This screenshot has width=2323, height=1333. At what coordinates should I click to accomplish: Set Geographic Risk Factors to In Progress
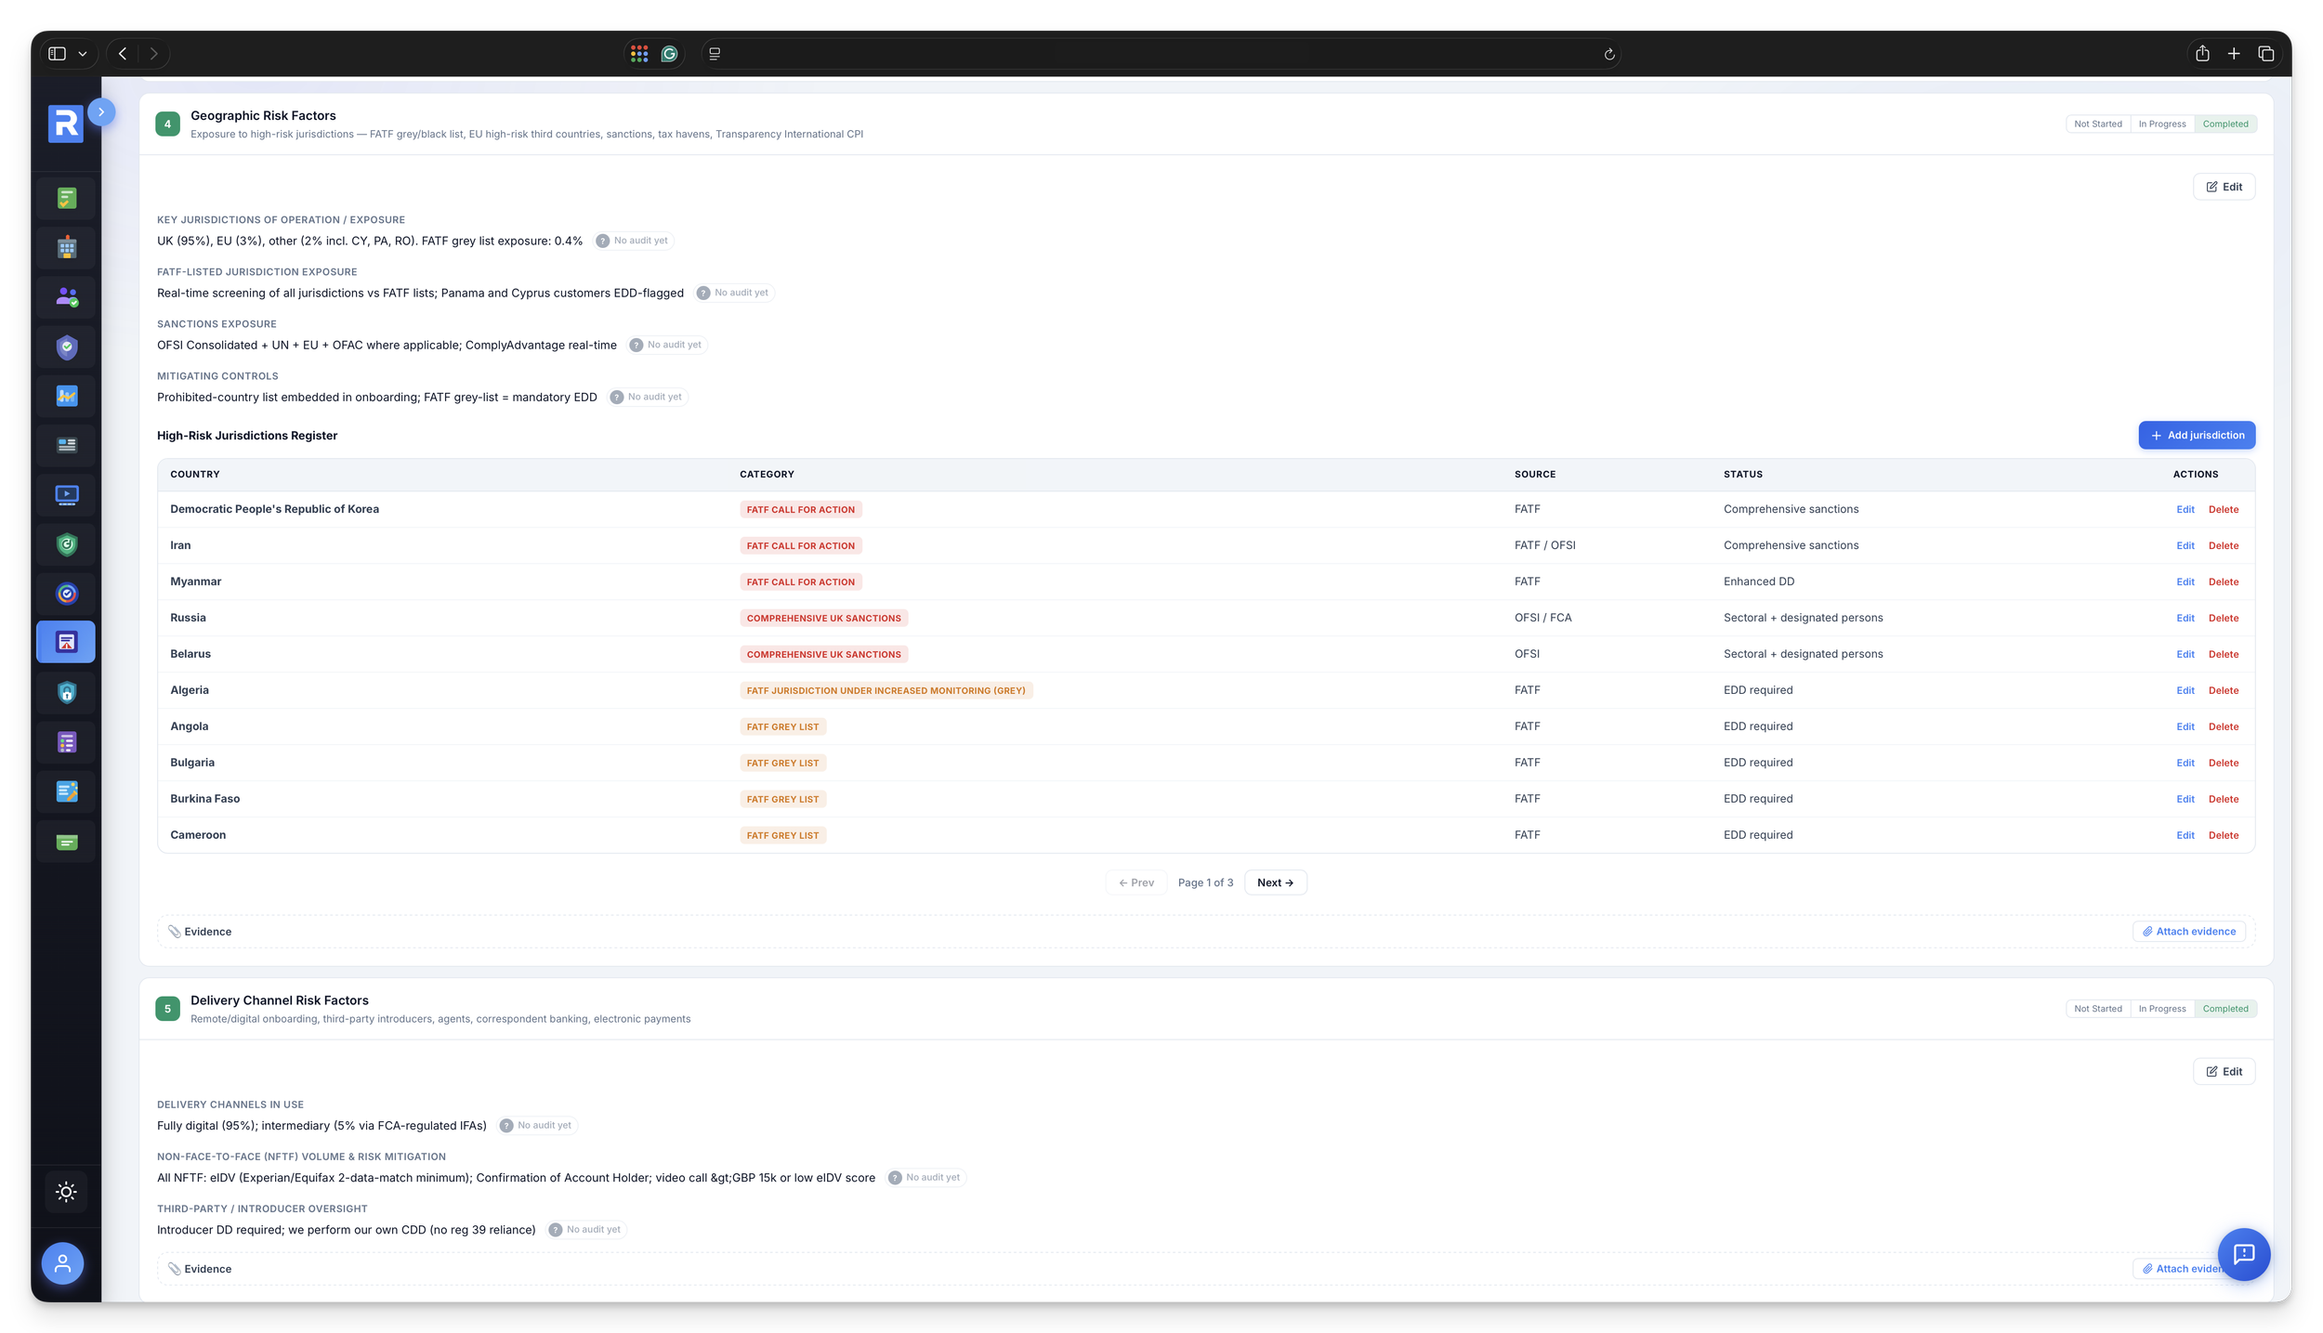tap(2161, 124)
